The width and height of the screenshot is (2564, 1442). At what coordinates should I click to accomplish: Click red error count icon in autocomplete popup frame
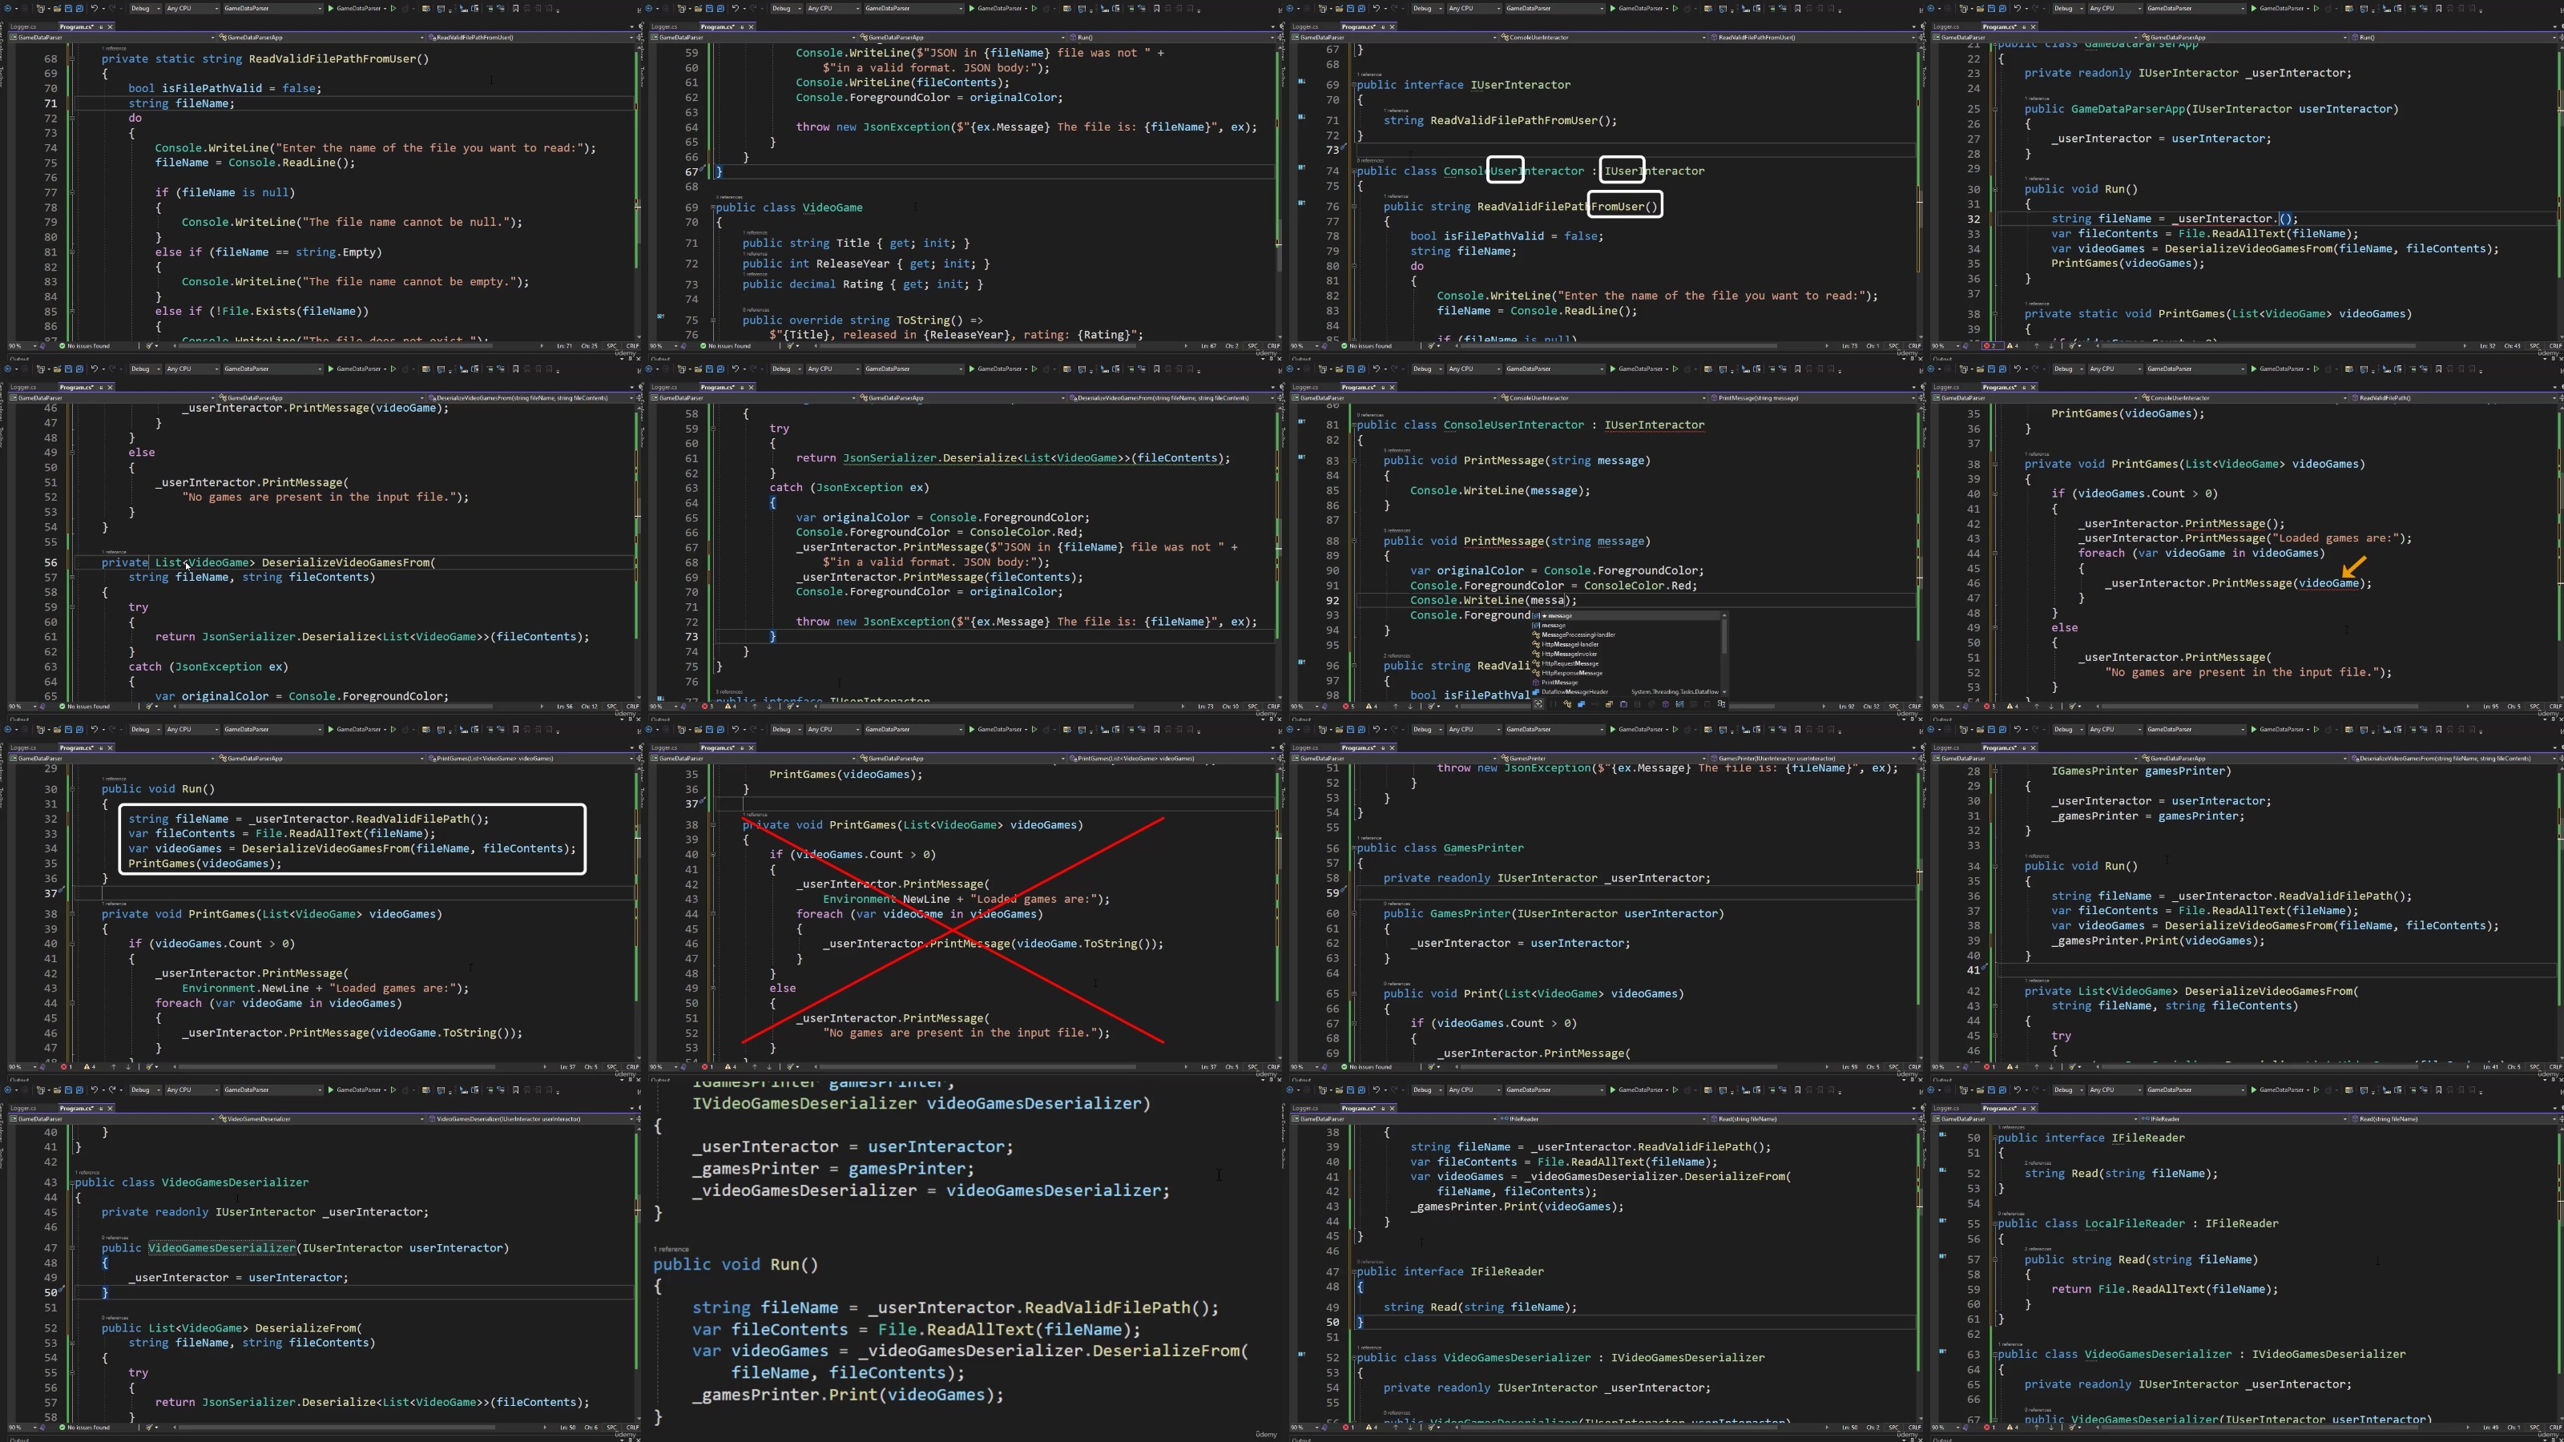pyautogui.click(x=1349, y=707)
